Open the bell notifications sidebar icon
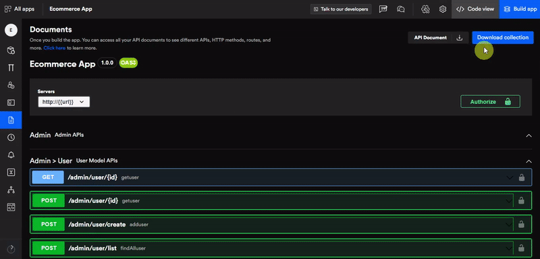Screen dimensions: 540x259 click(x=11, y=155)
